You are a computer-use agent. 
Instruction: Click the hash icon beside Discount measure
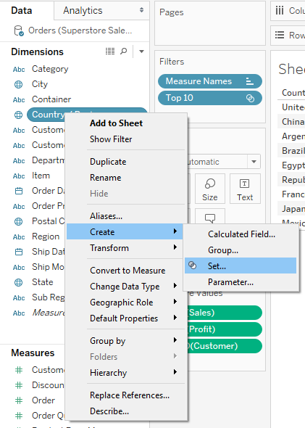click(x=19, y=385)
